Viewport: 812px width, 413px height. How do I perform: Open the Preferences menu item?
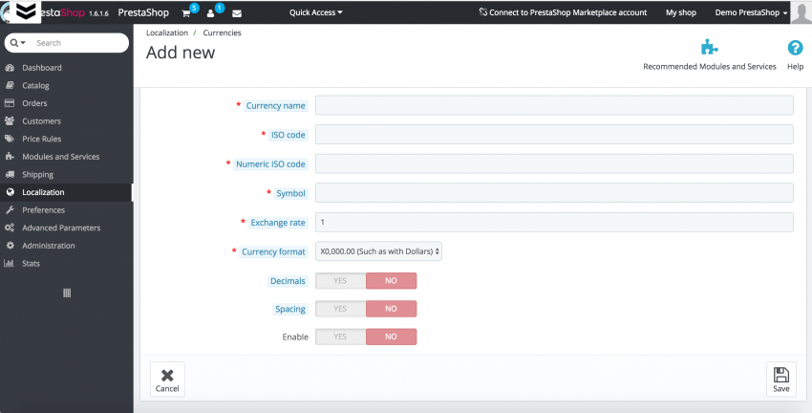point(44,210)
